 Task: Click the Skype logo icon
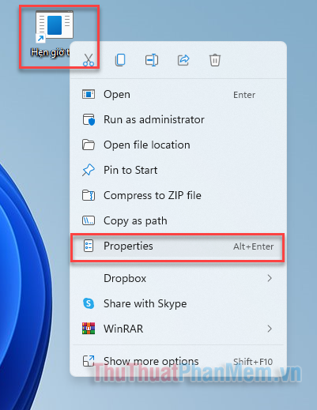[89, 303]
